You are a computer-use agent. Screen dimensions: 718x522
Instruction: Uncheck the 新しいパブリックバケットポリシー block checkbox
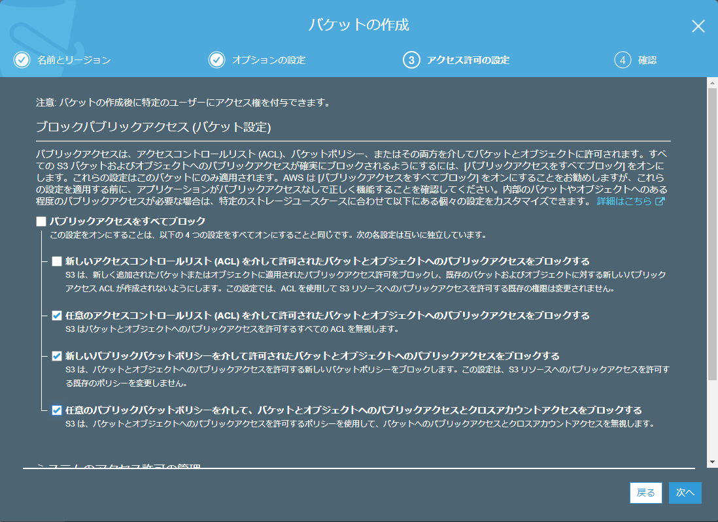pos(57,356)
